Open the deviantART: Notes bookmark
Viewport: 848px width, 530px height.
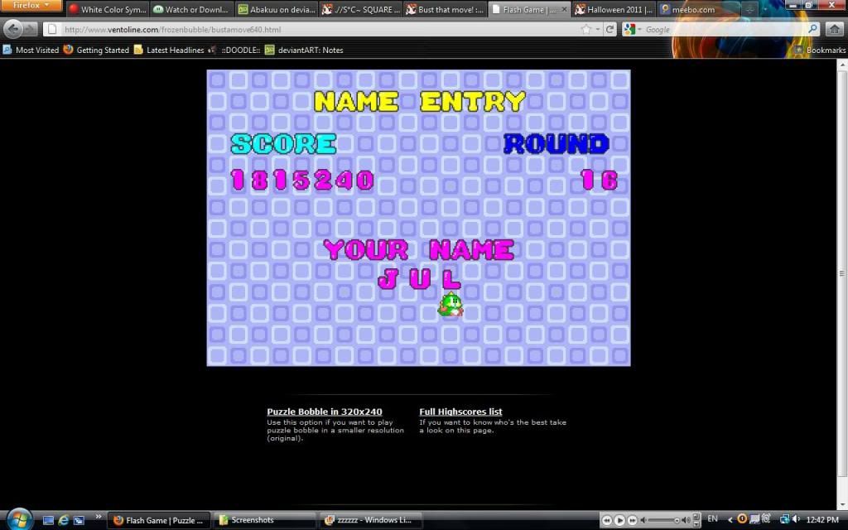(304, 50)
